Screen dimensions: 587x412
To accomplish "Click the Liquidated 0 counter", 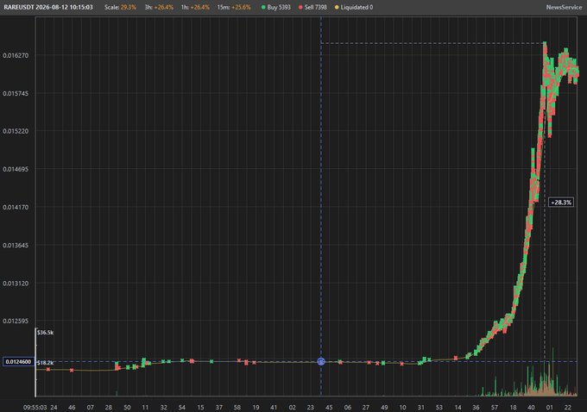I will [357, 7].
